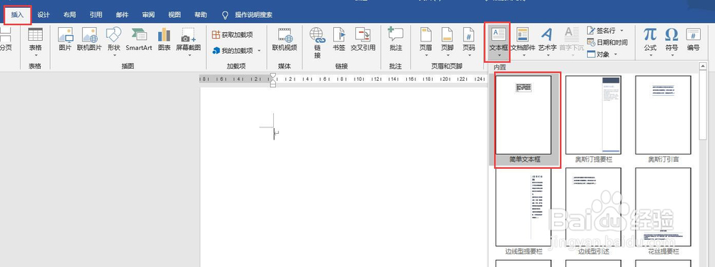Open 我的加载项 dropdown
This screenshot has width=715, height=267.
(237, 50)
